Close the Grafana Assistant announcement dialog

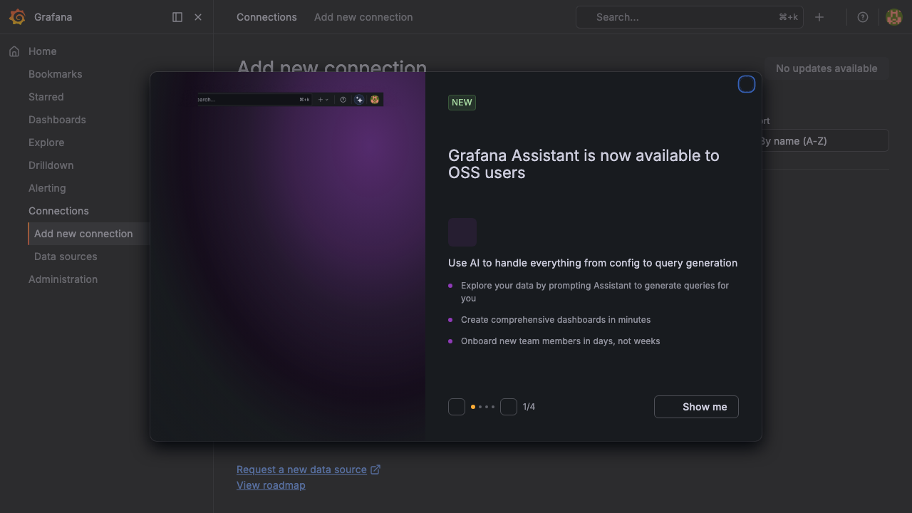(746, 84)
